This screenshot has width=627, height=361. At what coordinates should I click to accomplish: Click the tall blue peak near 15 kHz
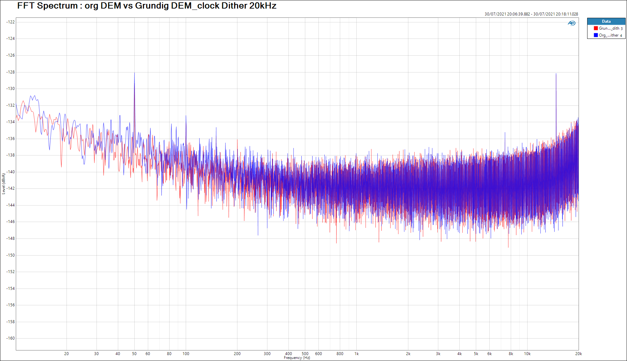tap(556, 74)
